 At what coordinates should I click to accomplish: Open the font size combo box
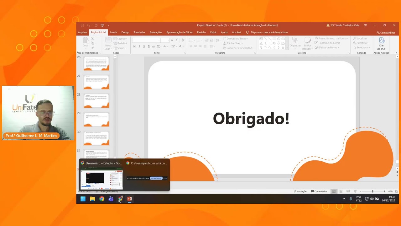(x=165, y=40)
